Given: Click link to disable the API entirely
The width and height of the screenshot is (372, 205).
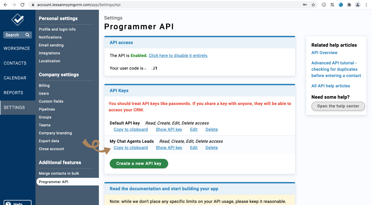Looking at the screenshot, I should [178, 55].
